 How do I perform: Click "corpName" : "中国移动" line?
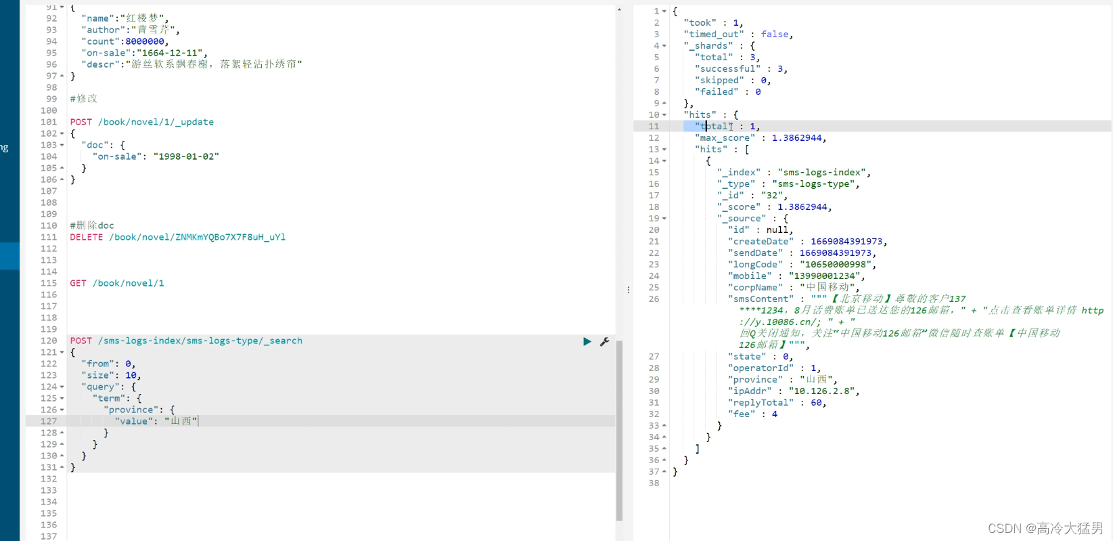coord(794,287)
